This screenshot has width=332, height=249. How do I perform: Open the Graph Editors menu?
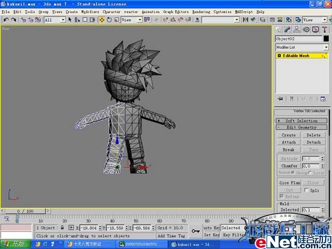(x=176, y=12)
